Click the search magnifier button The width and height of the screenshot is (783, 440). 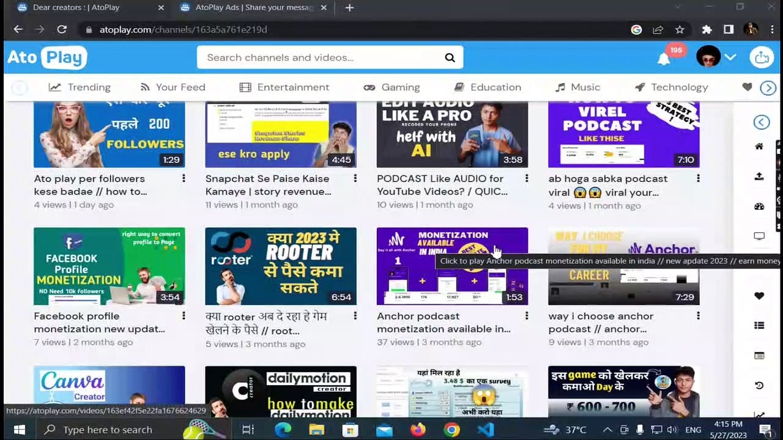click(x=450, y=57)
